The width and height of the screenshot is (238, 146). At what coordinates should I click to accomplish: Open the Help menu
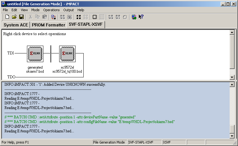(x=81, y=10)
